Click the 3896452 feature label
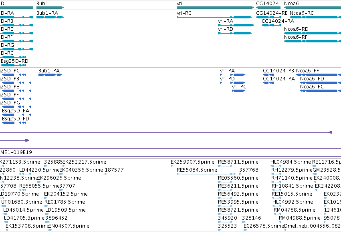The width and height of the screenshot is (341, 232). [x=56, y=218]
